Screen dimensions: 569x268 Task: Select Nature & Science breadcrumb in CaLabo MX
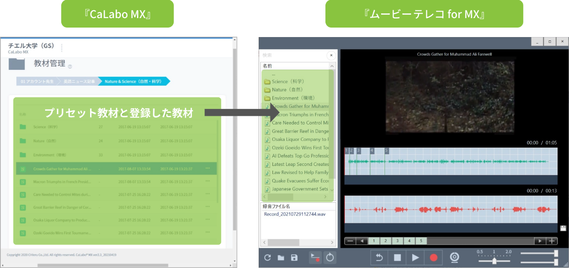click(x=133, y=81)
